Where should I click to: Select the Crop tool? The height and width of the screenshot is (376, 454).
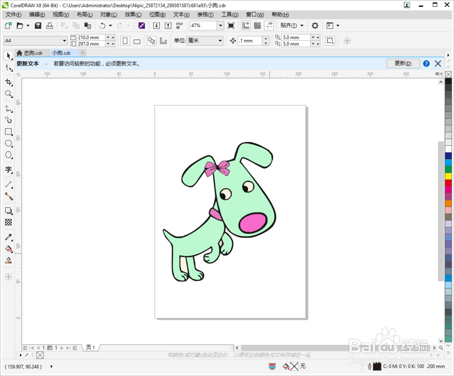(8, 82)
